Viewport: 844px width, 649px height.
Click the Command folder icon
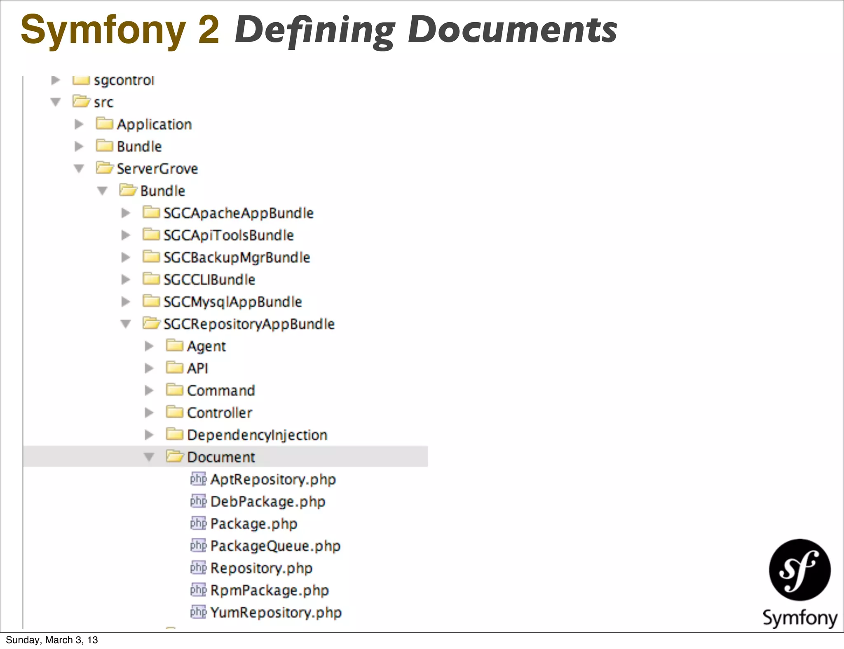175,389
